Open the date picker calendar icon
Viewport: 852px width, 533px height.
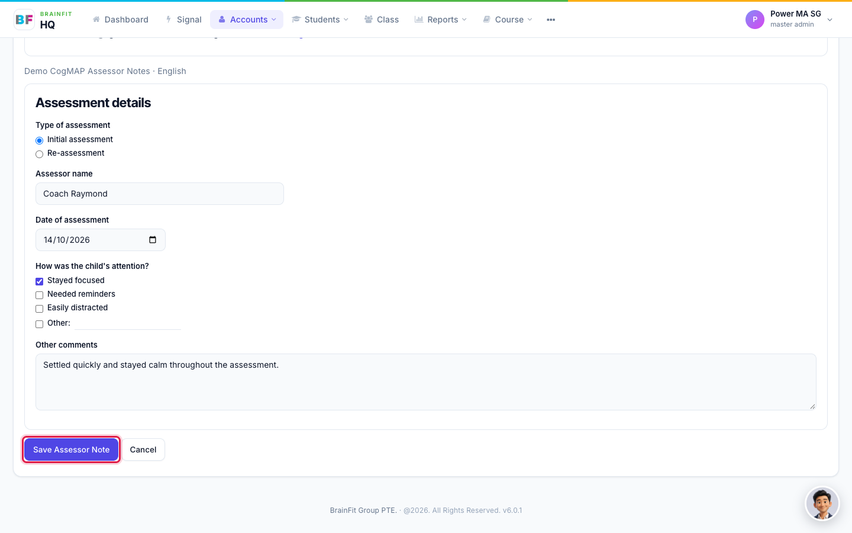153,240
